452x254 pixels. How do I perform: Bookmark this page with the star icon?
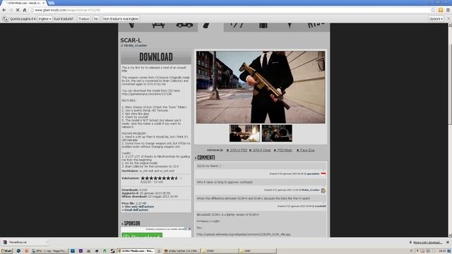[433, 10]
